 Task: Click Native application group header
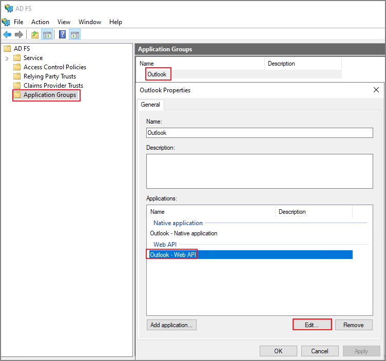click(x=178, y=223)
